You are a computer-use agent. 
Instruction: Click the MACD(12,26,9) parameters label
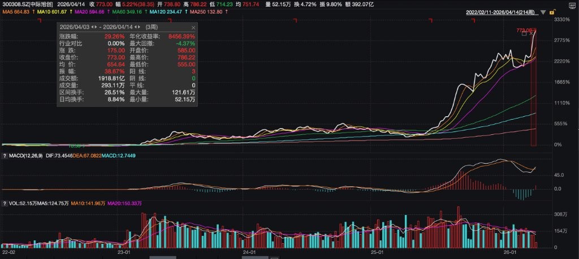[26, 156]
